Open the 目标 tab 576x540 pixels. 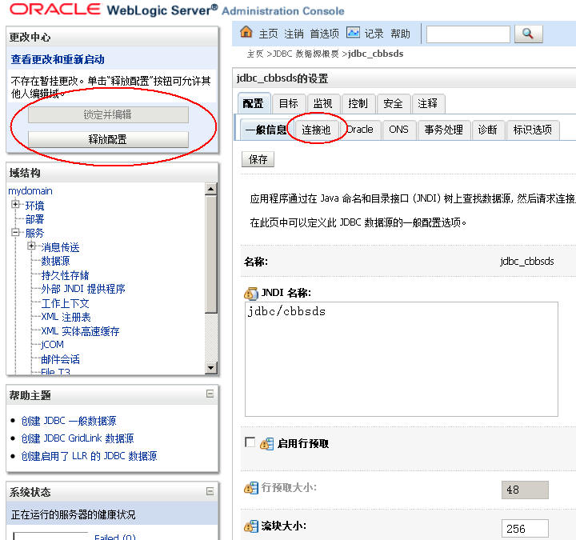click(x=288, y=103)
